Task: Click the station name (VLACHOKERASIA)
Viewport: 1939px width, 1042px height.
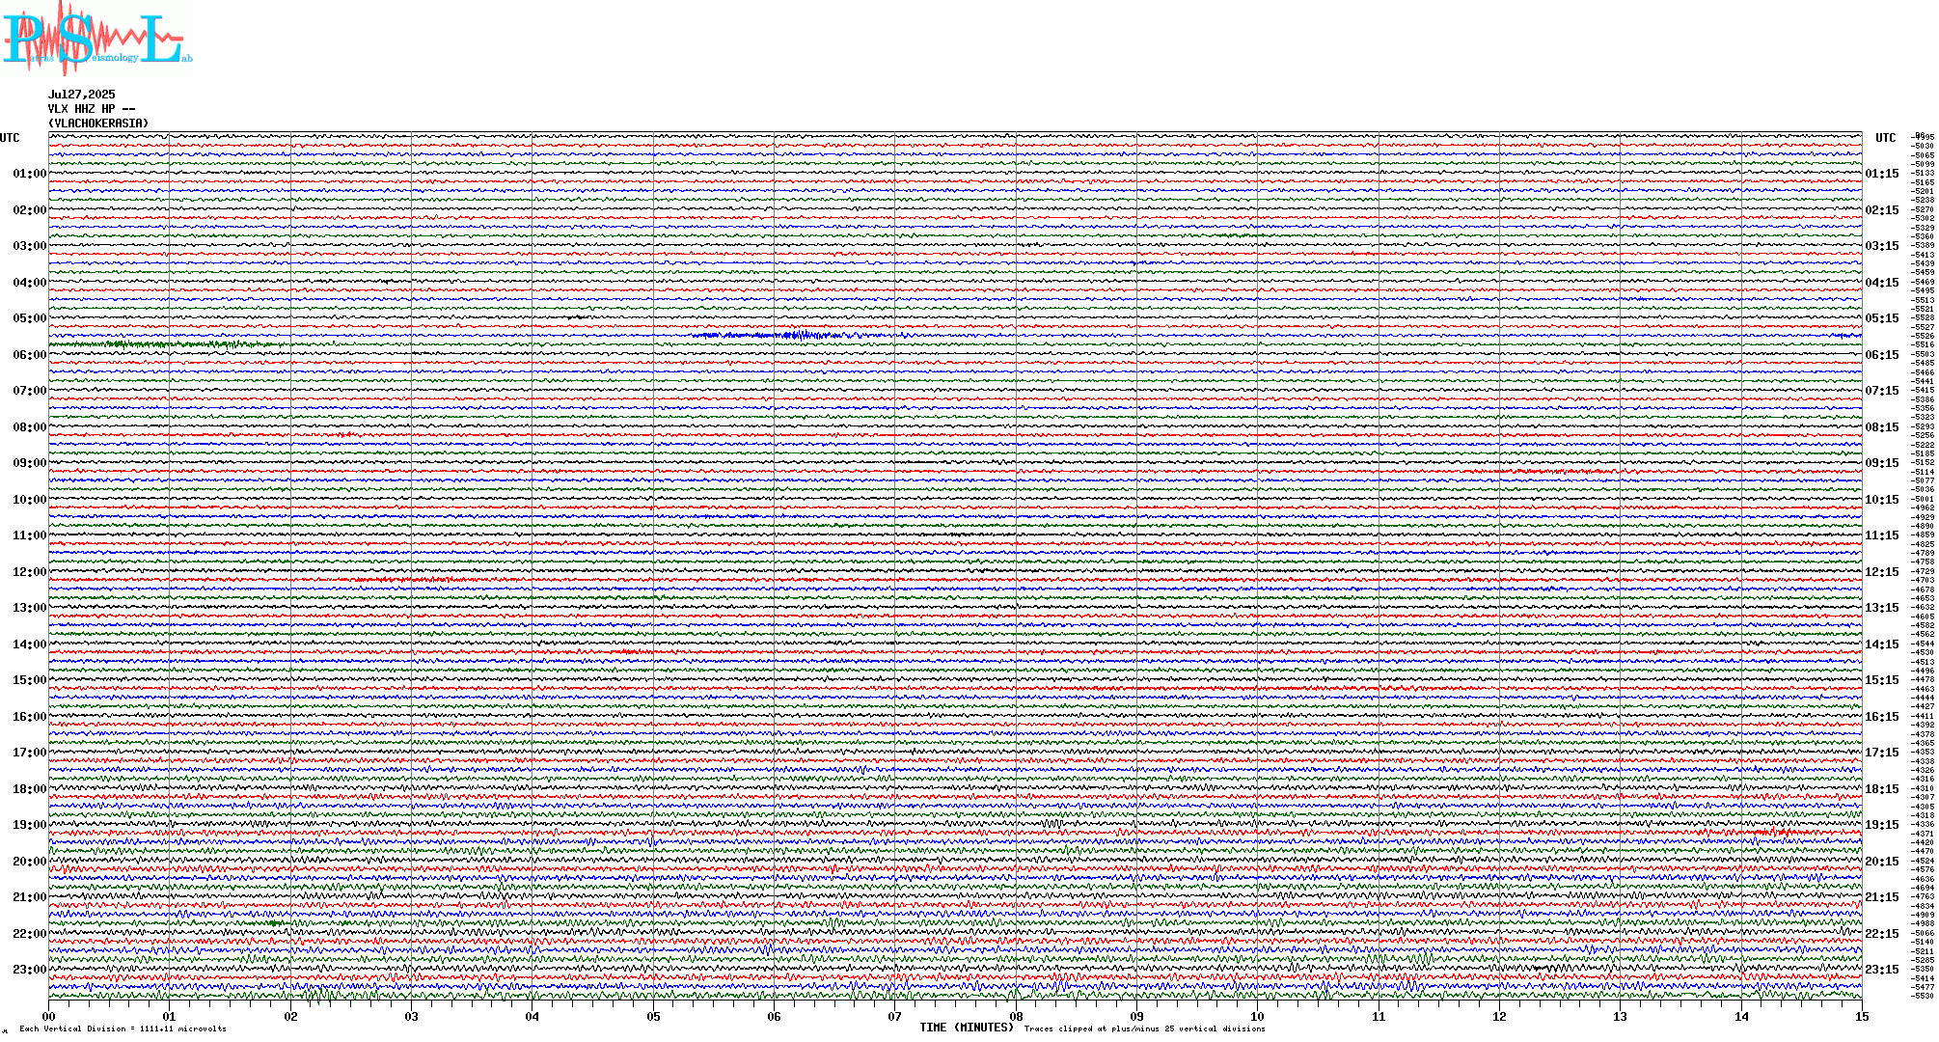Action: (98, 123)
